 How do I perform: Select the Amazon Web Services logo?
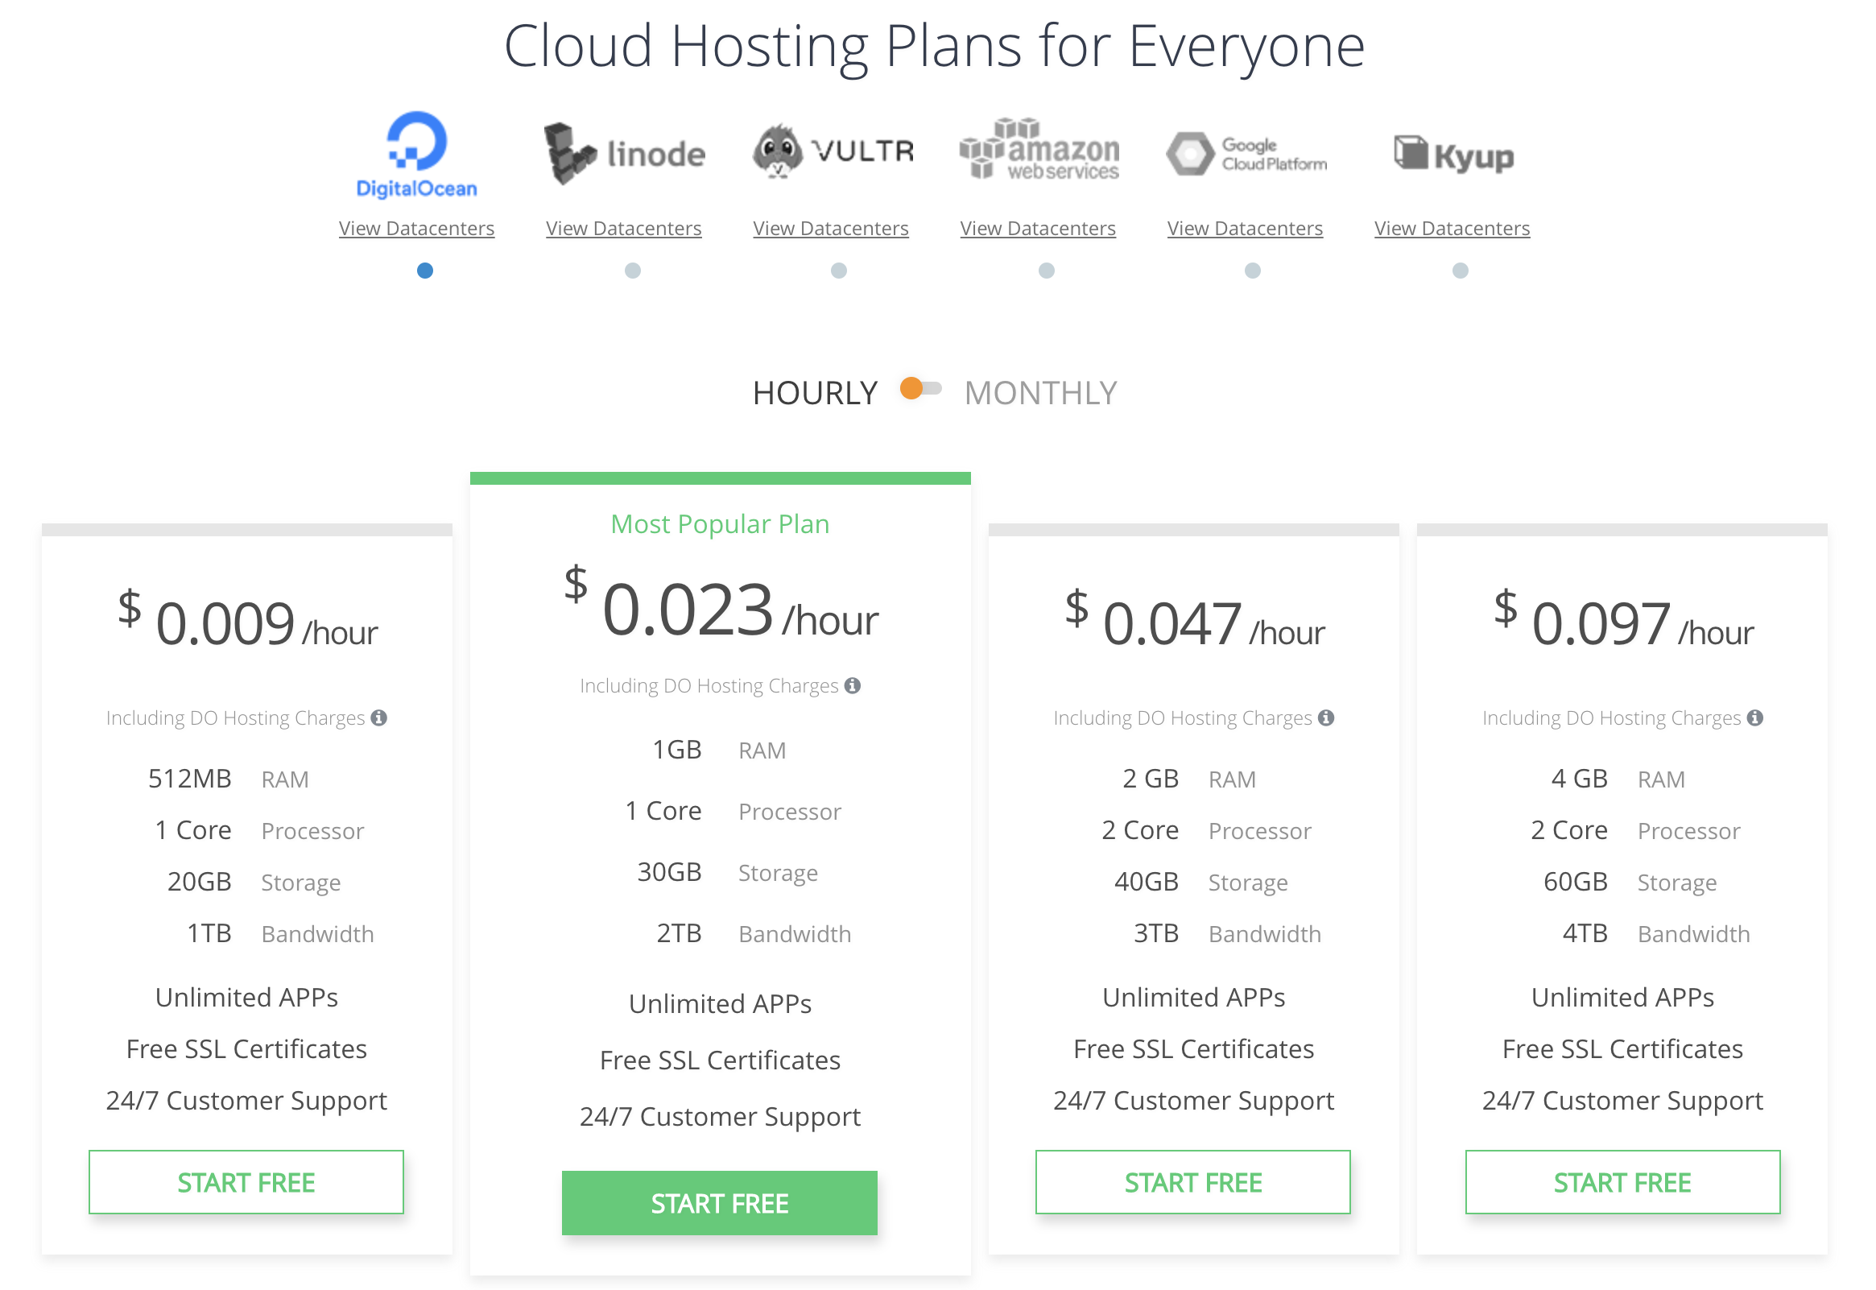(x=1039, y=150)
